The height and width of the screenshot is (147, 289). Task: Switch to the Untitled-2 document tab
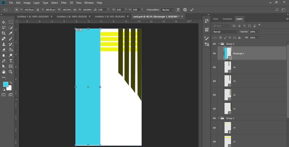[x=71, y=16]
